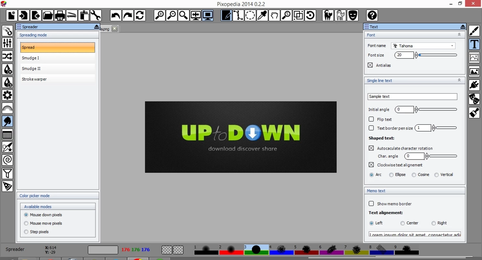Click the Char. angle stepper arrows
Viewport: 482px width, 260px height.
coord(427,156)
